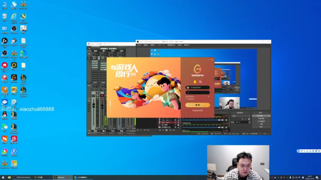The width and height of the screenshot is (321, 180).
Task: Adjust first channel fader in Mixer window
Action: tap(93, 105)
